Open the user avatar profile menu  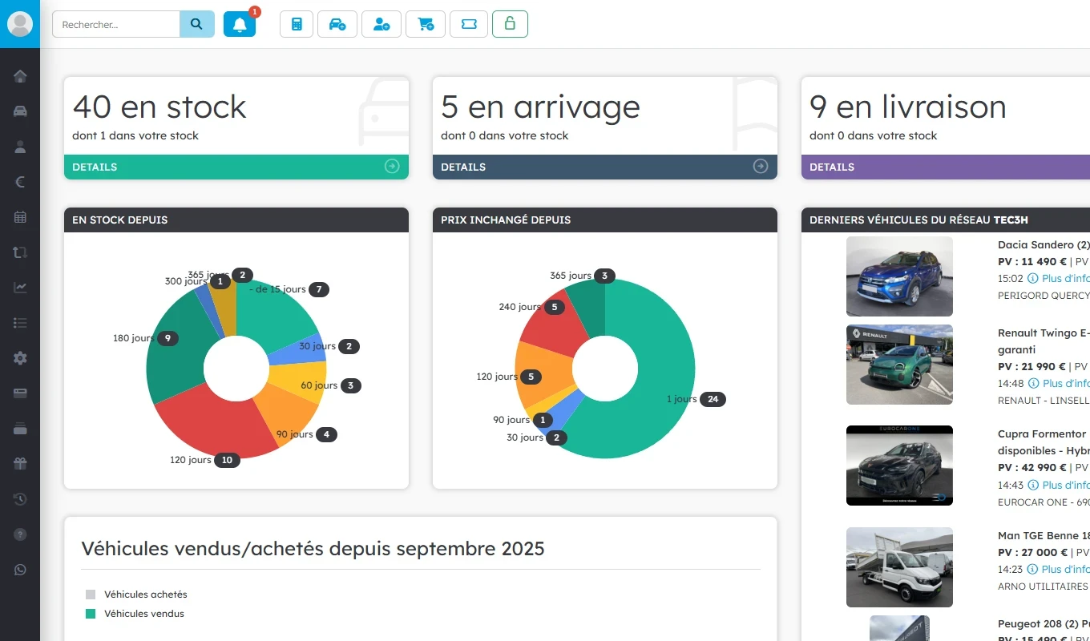[20, 24]
